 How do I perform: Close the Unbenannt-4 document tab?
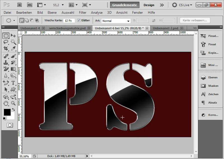coord(43,28)
